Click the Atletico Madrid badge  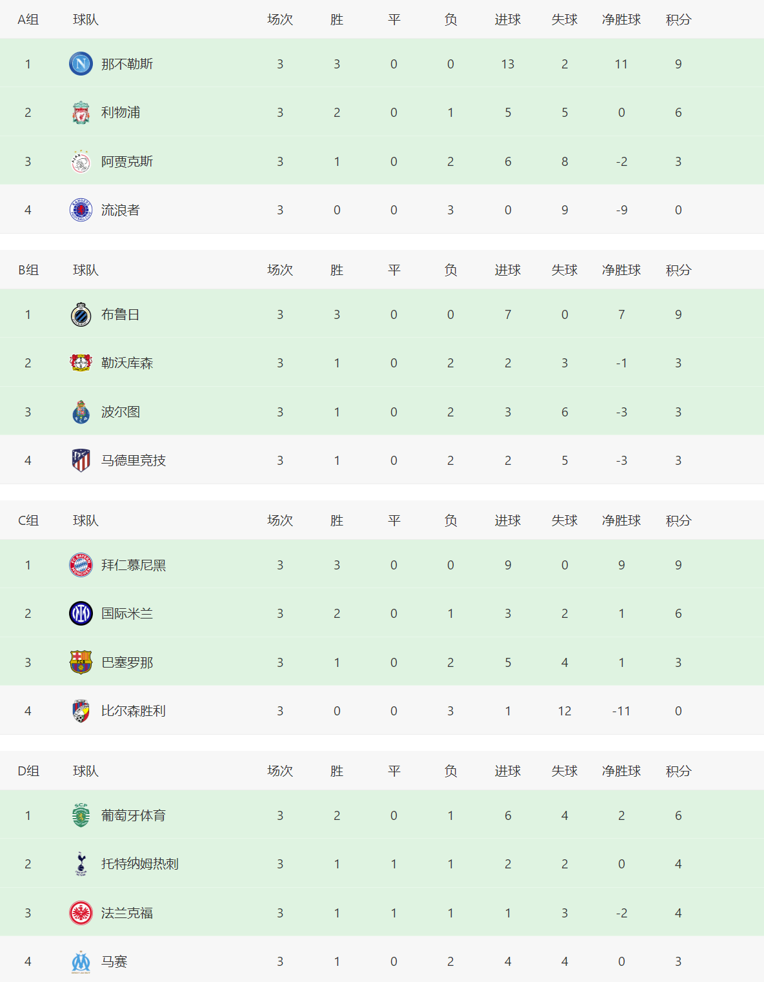click(81, 460)
